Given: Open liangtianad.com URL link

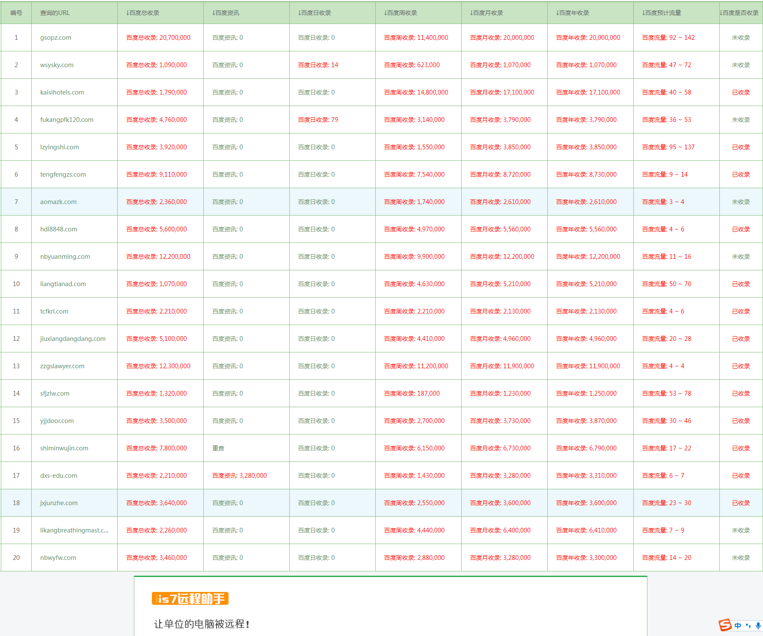Looking at the screenshot, I should 63,284.
